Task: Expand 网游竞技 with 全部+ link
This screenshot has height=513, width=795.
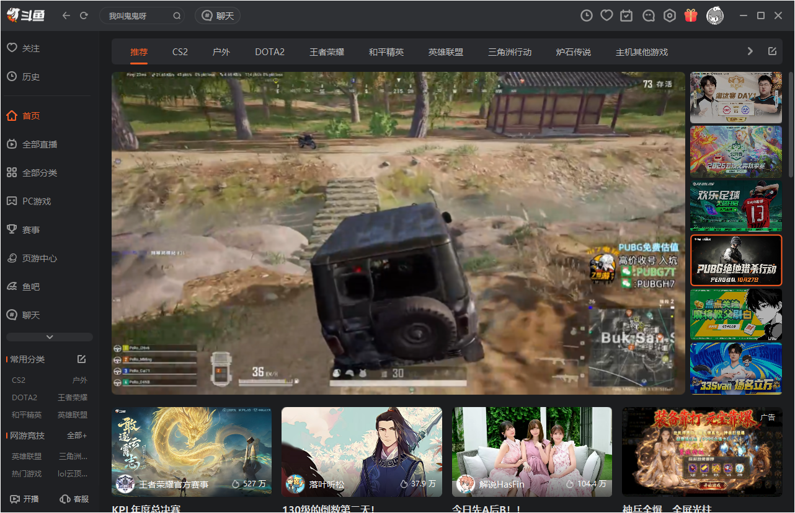Action: [x=77, y=436]
